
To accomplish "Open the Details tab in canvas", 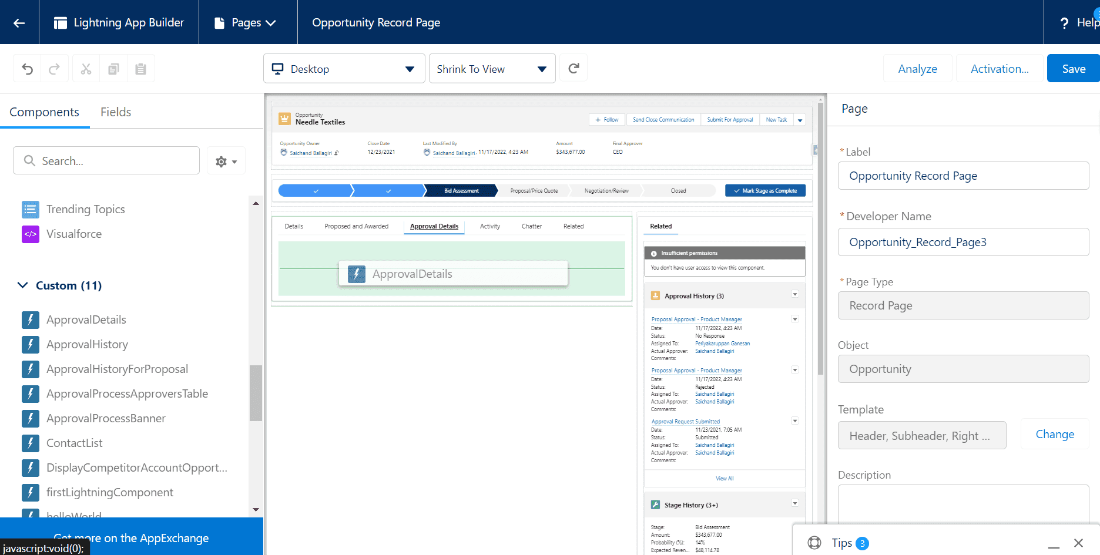I will pos(294,226).
